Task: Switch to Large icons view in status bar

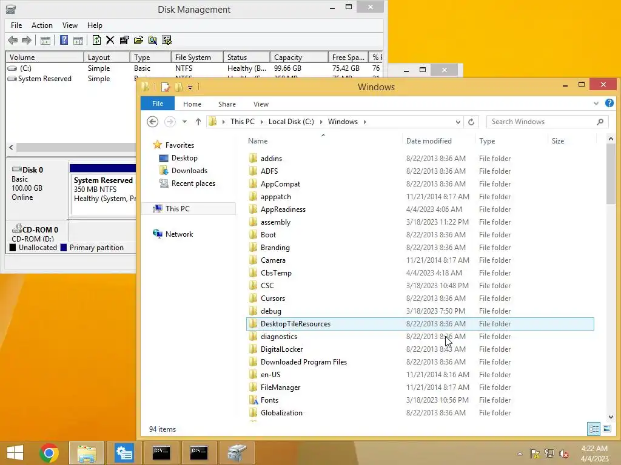Action: coord(606,429)
